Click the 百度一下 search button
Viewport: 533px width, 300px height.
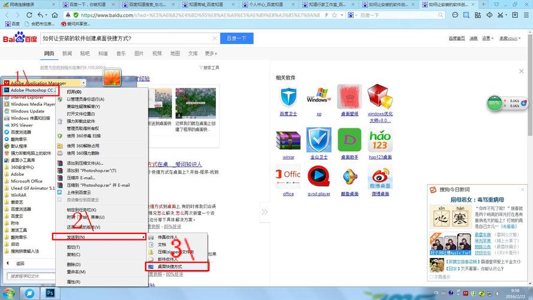(237, 38)
